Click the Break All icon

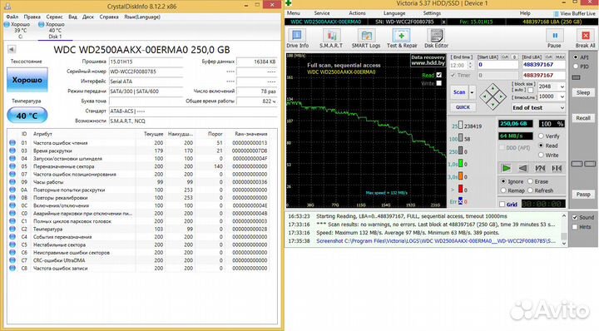(x=585, y=36)
